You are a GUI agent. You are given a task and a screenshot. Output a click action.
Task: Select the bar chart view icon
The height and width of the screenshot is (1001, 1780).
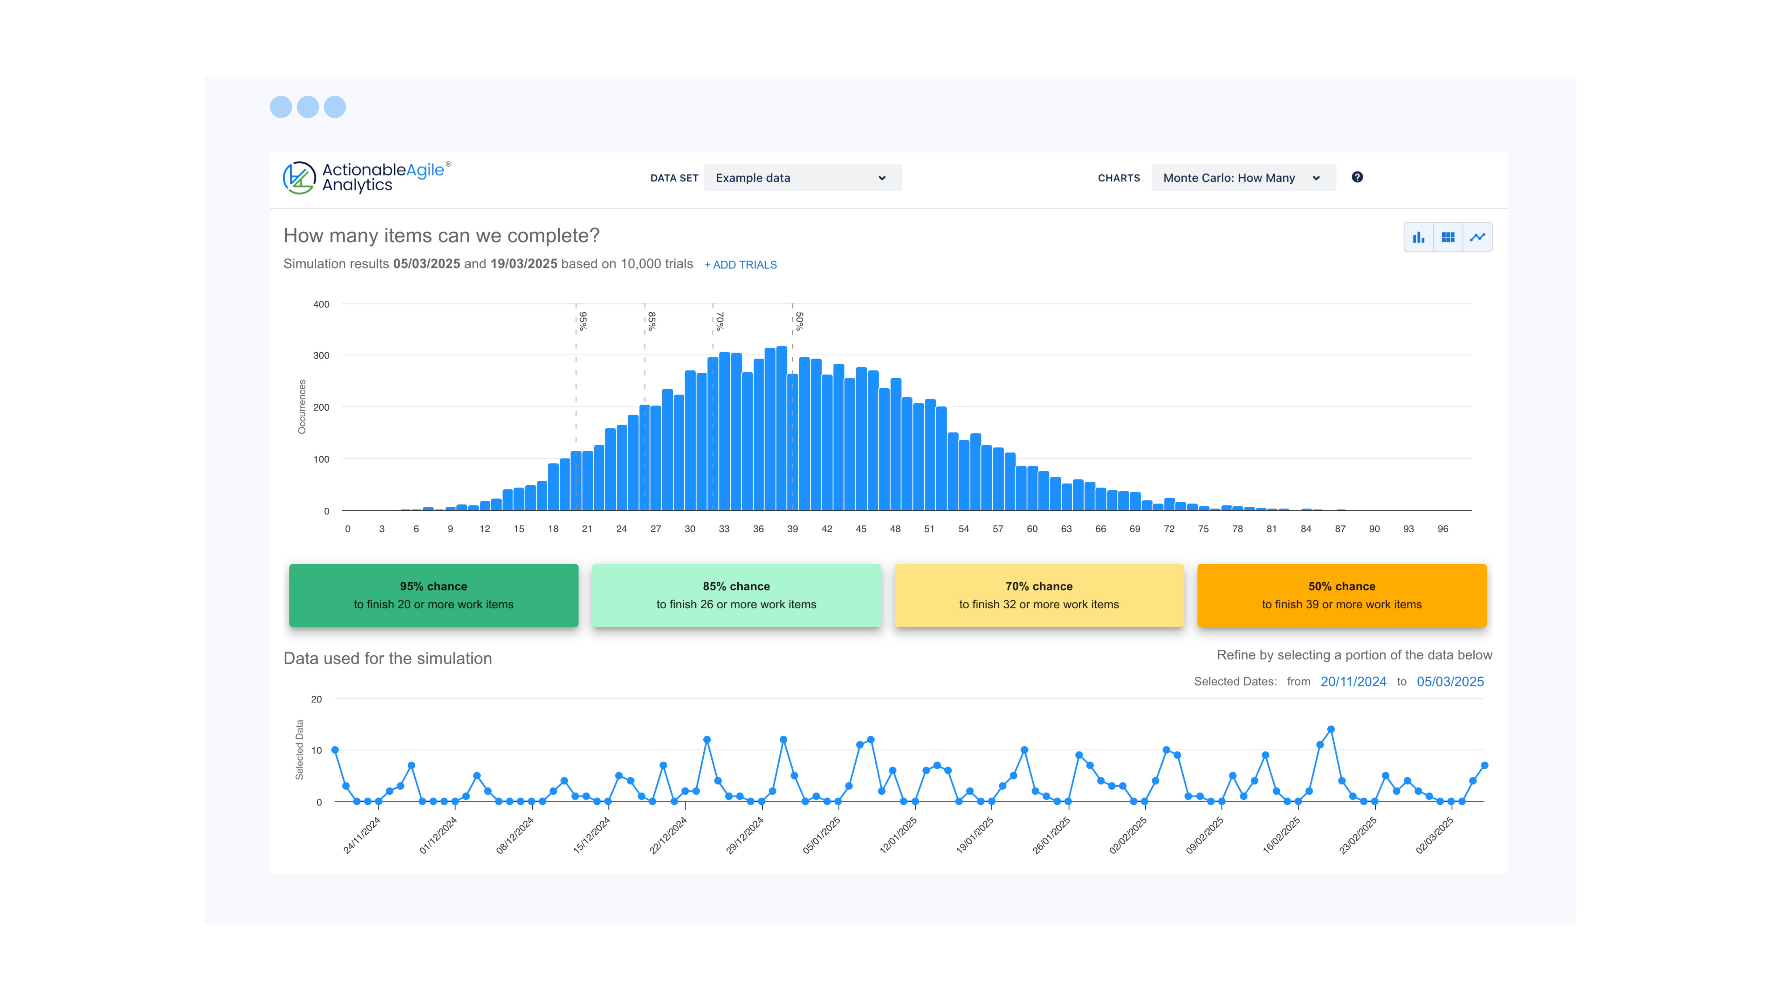coord(1419,237)
